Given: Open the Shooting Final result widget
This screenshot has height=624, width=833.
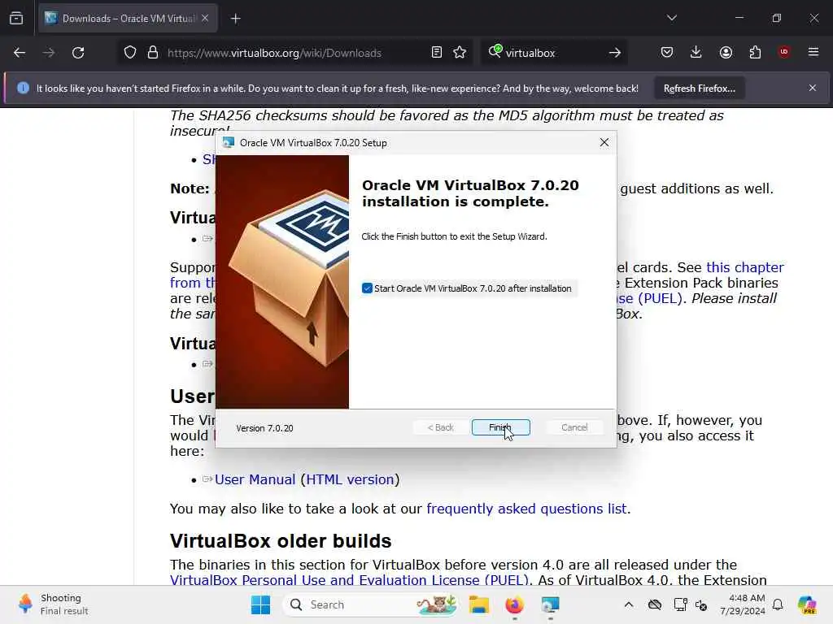Looking at the screenshot, I should point(53,604).
